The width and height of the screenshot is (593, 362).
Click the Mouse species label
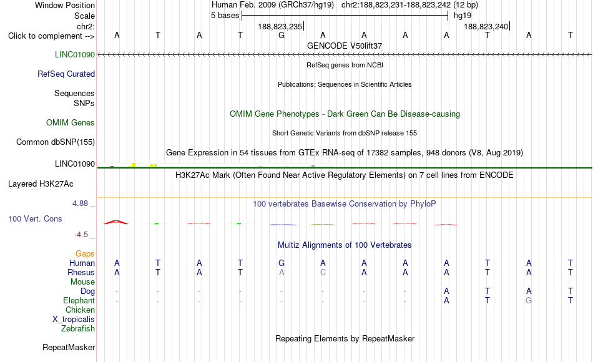(83, 282)
